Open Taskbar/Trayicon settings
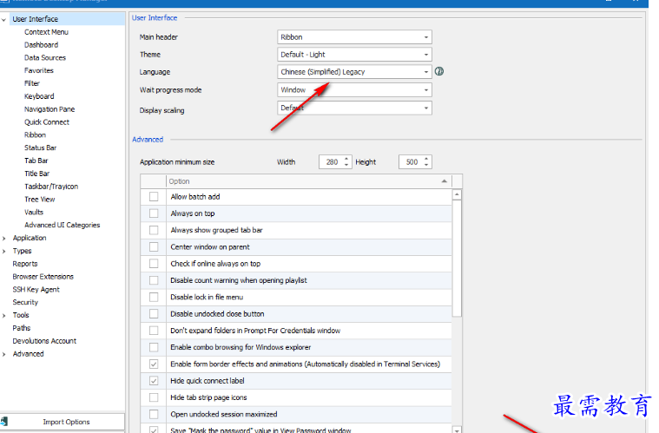The height and width of the screenshot is (433, 659). 51,187
